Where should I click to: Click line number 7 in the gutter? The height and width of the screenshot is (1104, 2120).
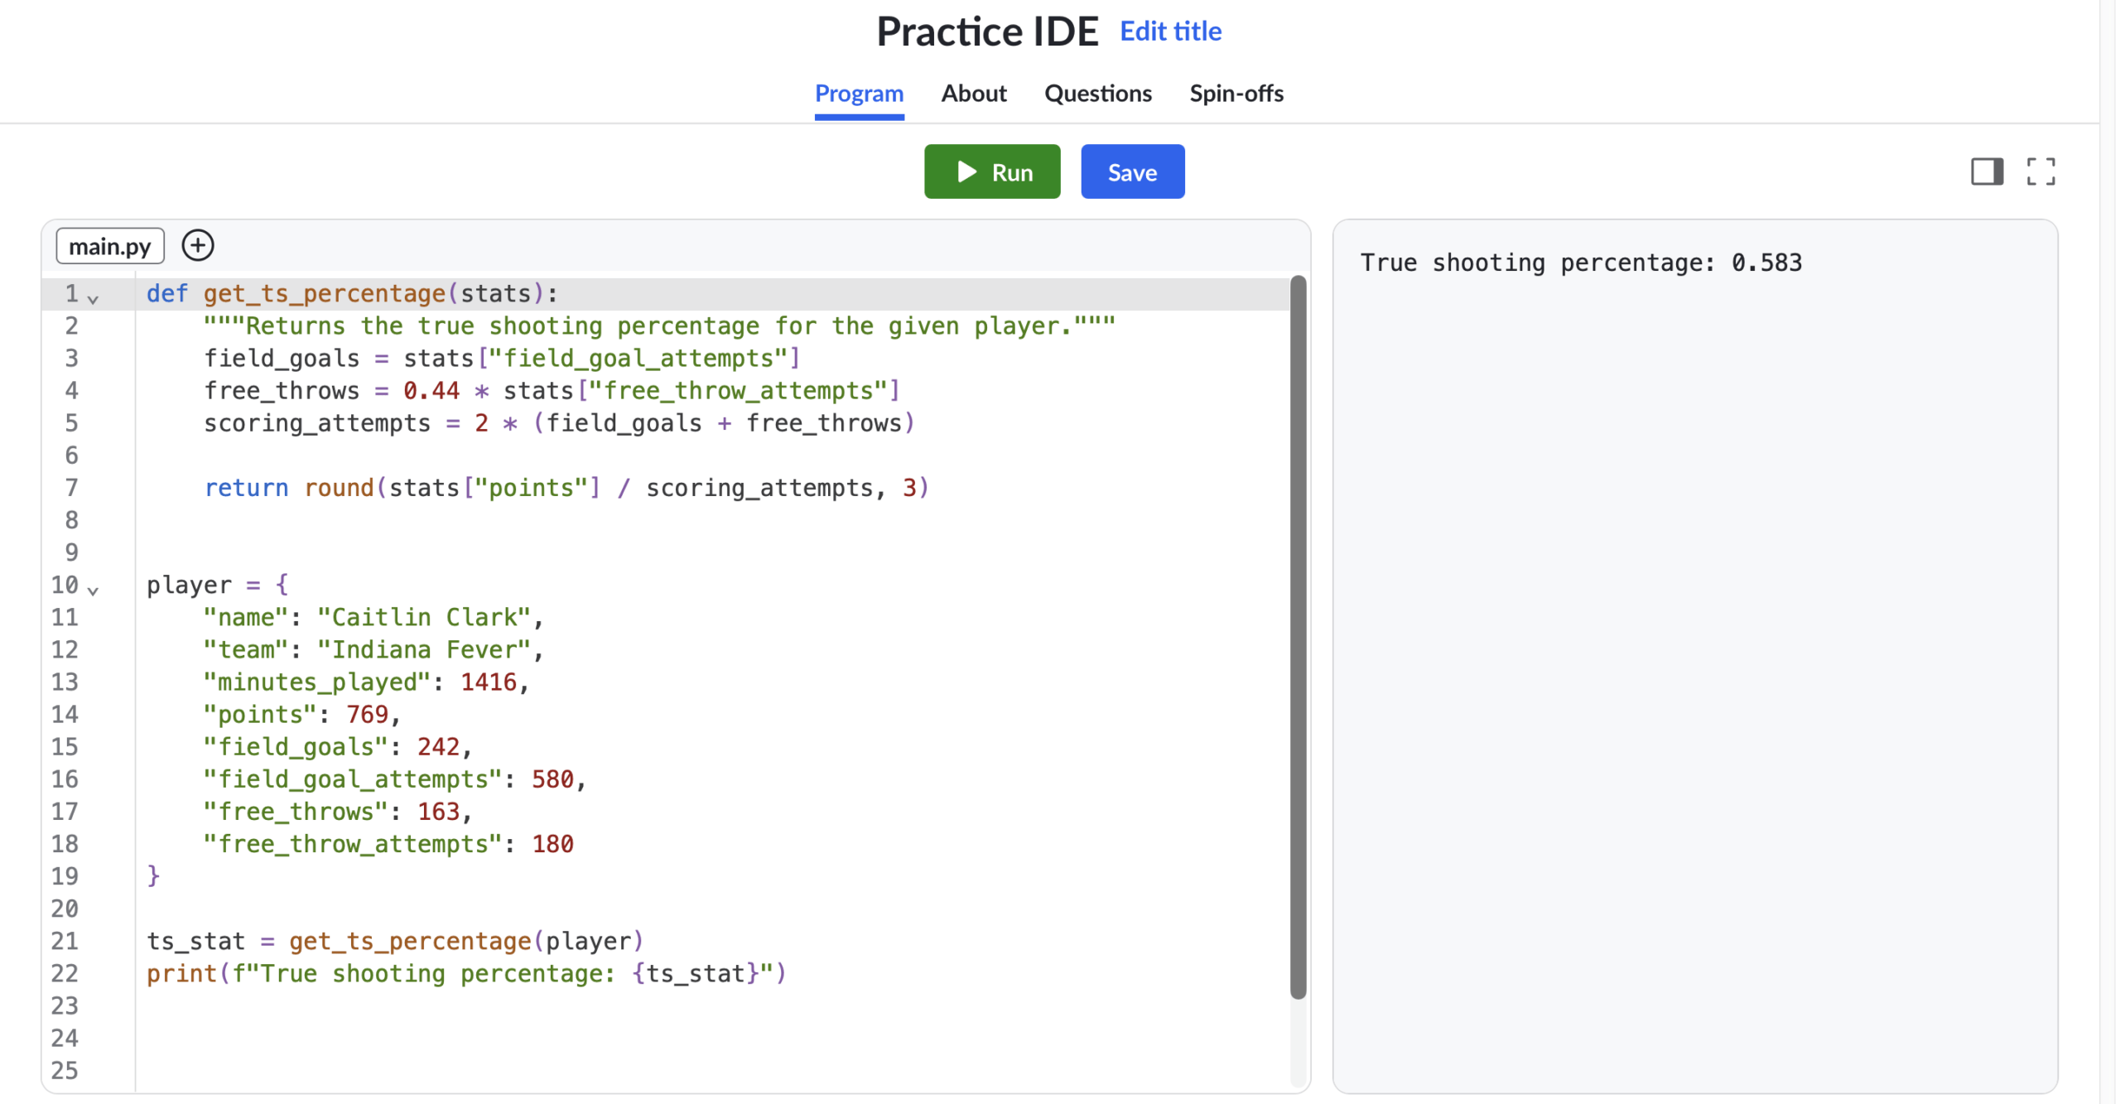click(x=72, y=489)
